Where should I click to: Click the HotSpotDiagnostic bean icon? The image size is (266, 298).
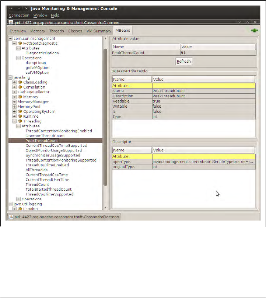20,43
